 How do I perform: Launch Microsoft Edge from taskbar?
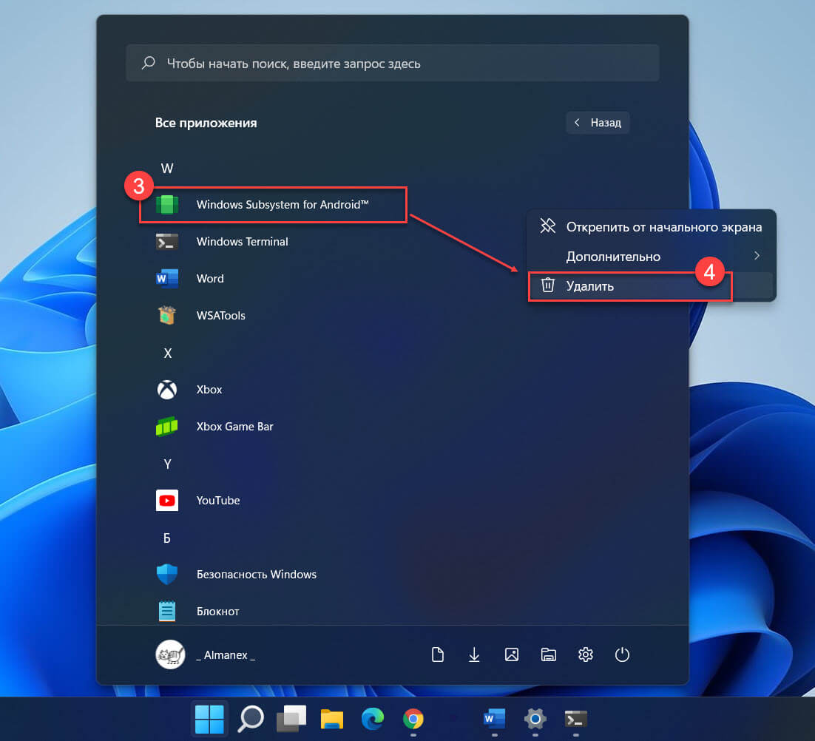pos(373,719)
